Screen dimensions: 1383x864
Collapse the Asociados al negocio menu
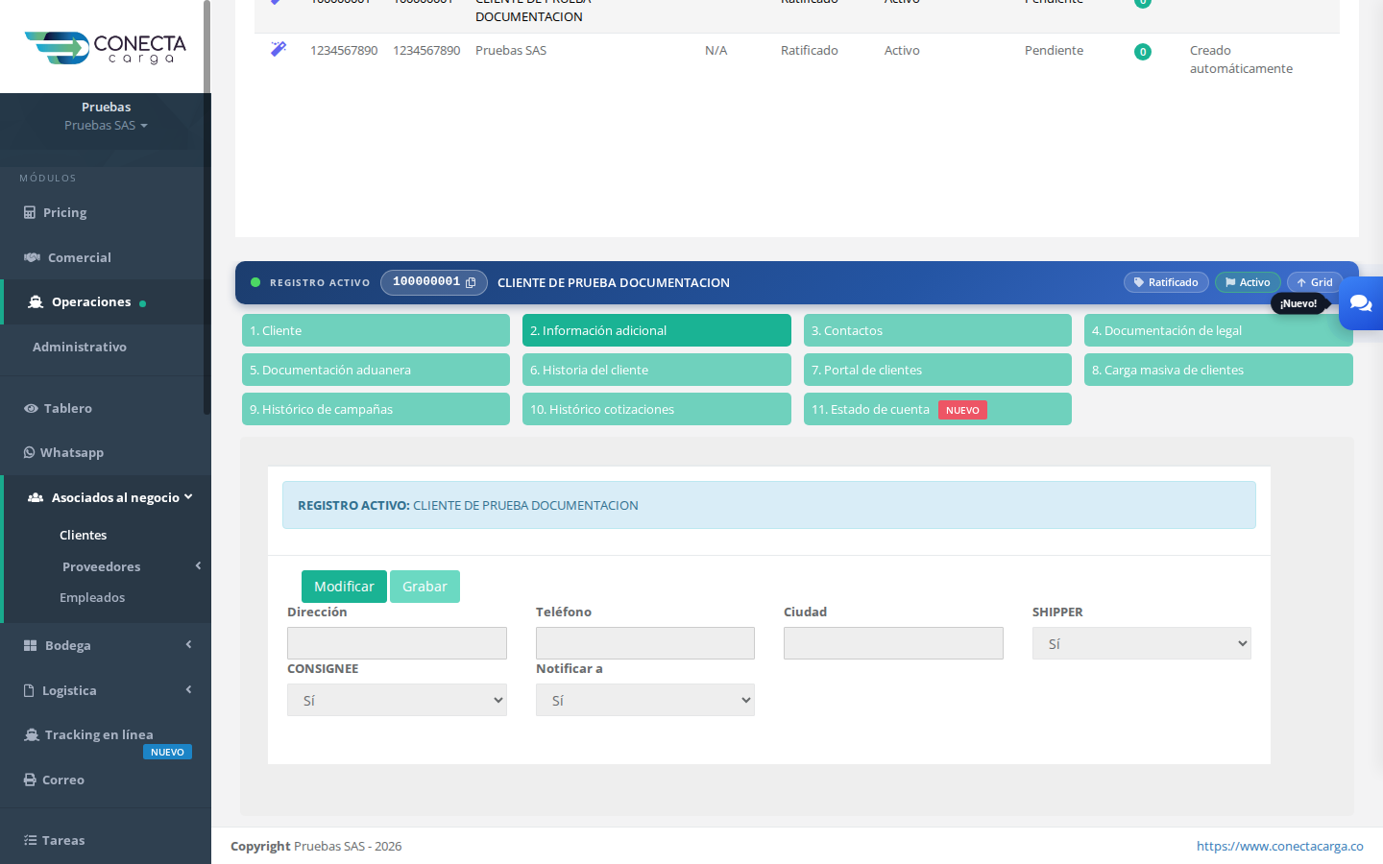point(108,497)
